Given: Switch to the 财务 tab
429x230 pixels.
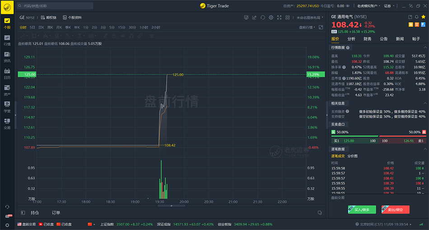Looking at the screenshot, I should click(x=368, y=39).
